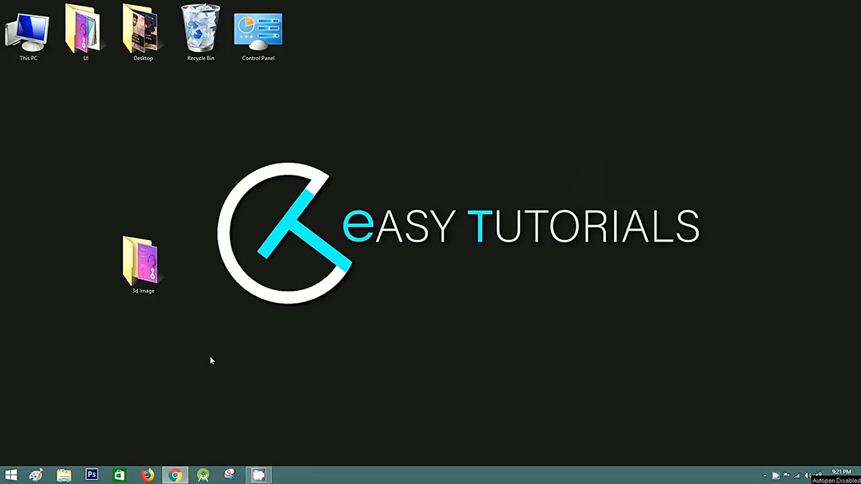Click the 'Control Panel' label text
Viewport: 861px width, 484px height.
pyautogui.click(x=258, y=58)
